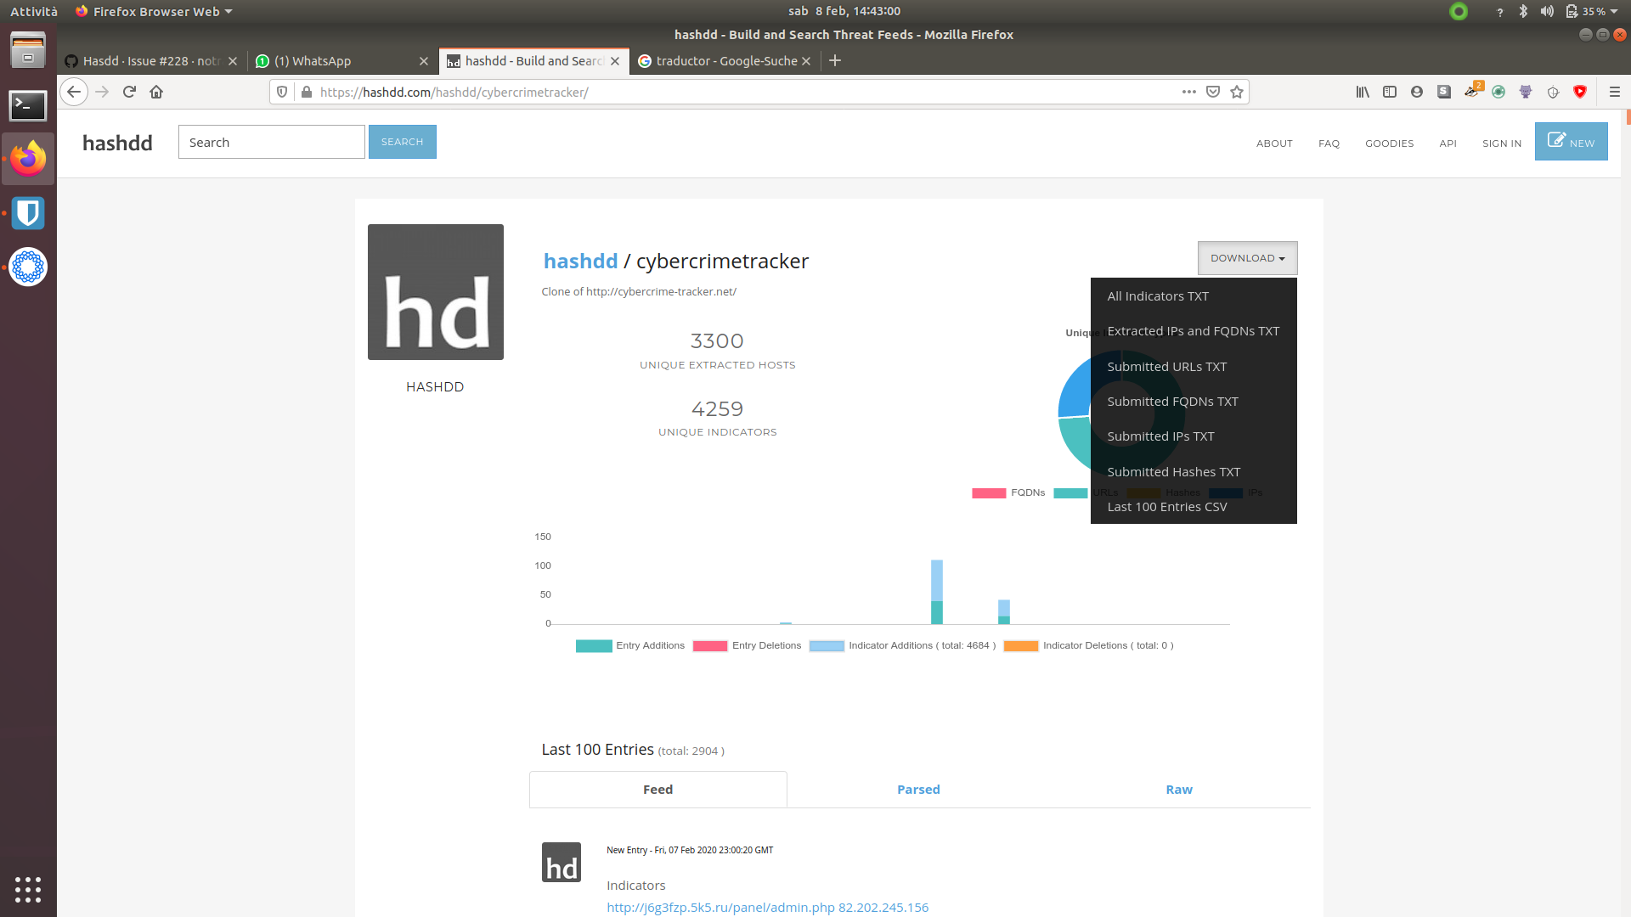Toggle the sidebar view icon
Screen dimensions: 1631x917
(1390, 92)
